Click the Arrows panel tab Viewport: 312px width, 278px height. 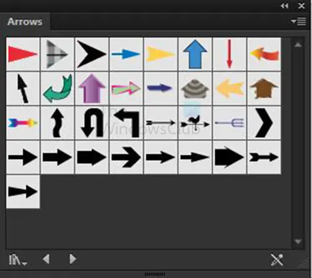(x=25, y=22)
